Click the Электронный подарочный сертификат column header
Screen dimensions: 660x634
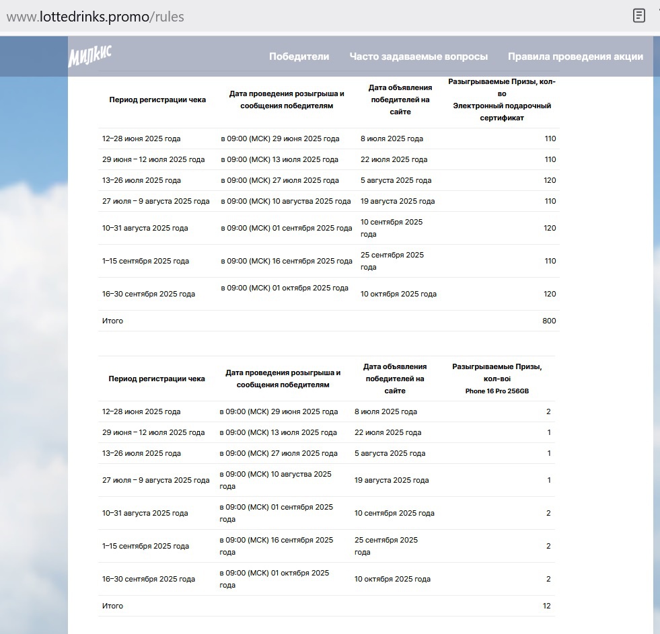pos(501,112)
